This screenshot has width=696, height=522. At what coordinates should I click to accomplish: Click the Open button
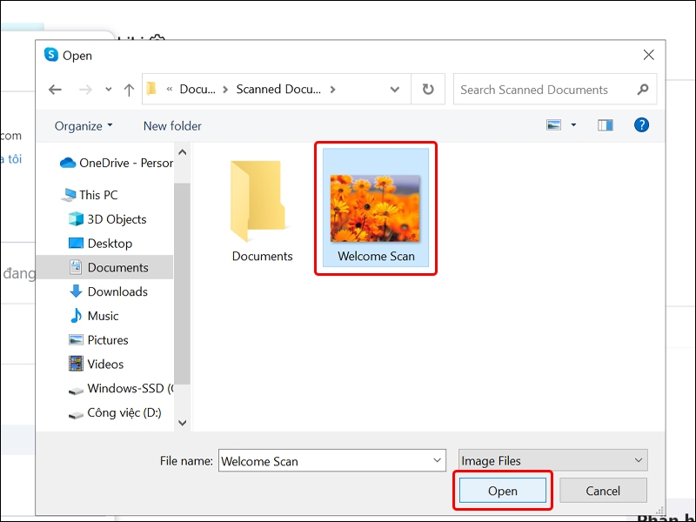coord(503,490)
